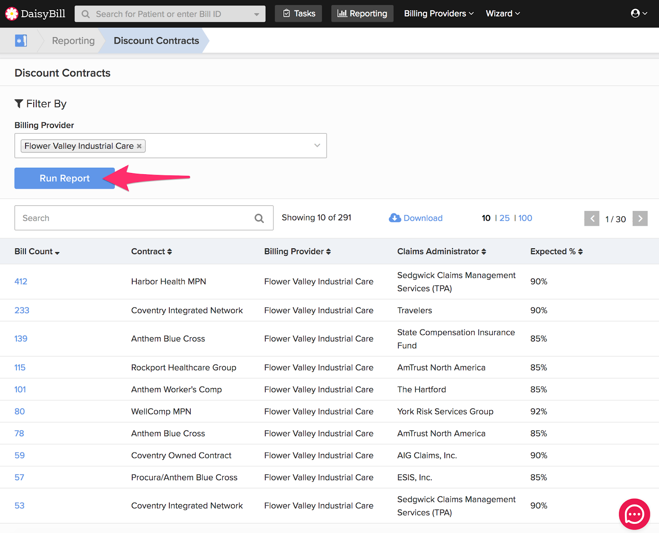Open the 233 bill count link
This screenshot has width=659, height=533.
22,311
